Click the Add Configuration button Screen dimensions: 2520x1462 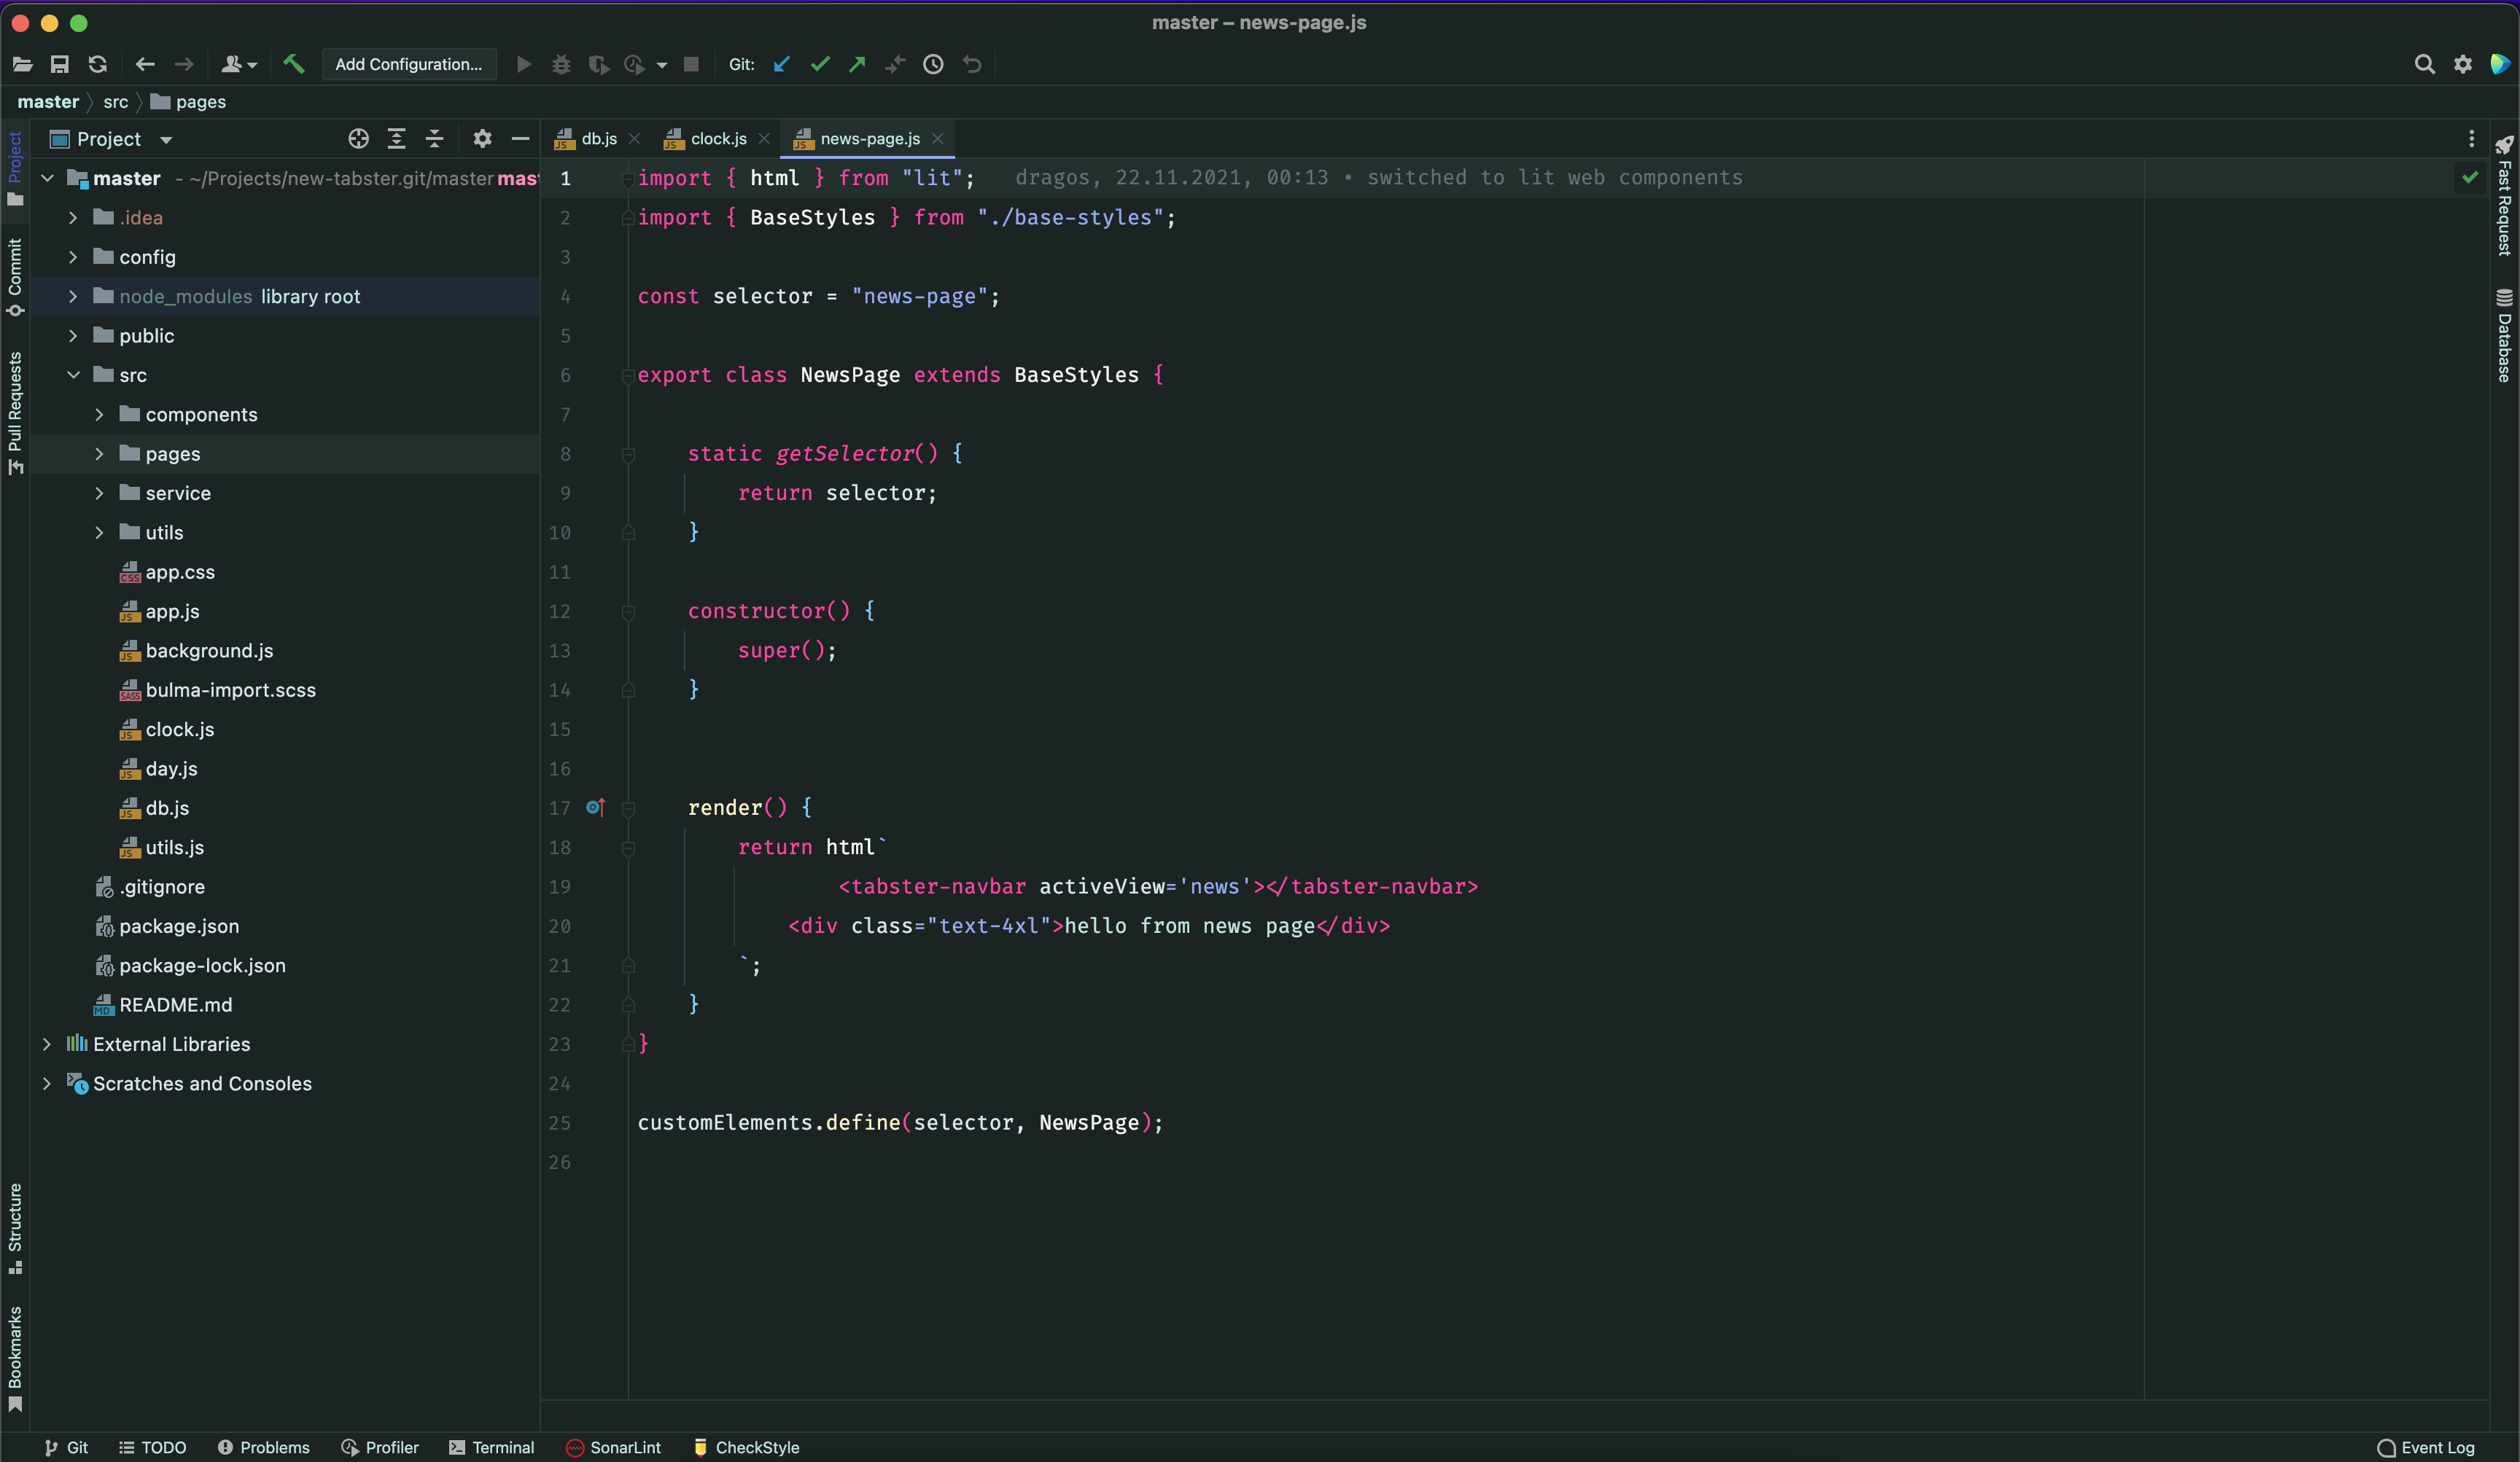[x=409, y=63]
